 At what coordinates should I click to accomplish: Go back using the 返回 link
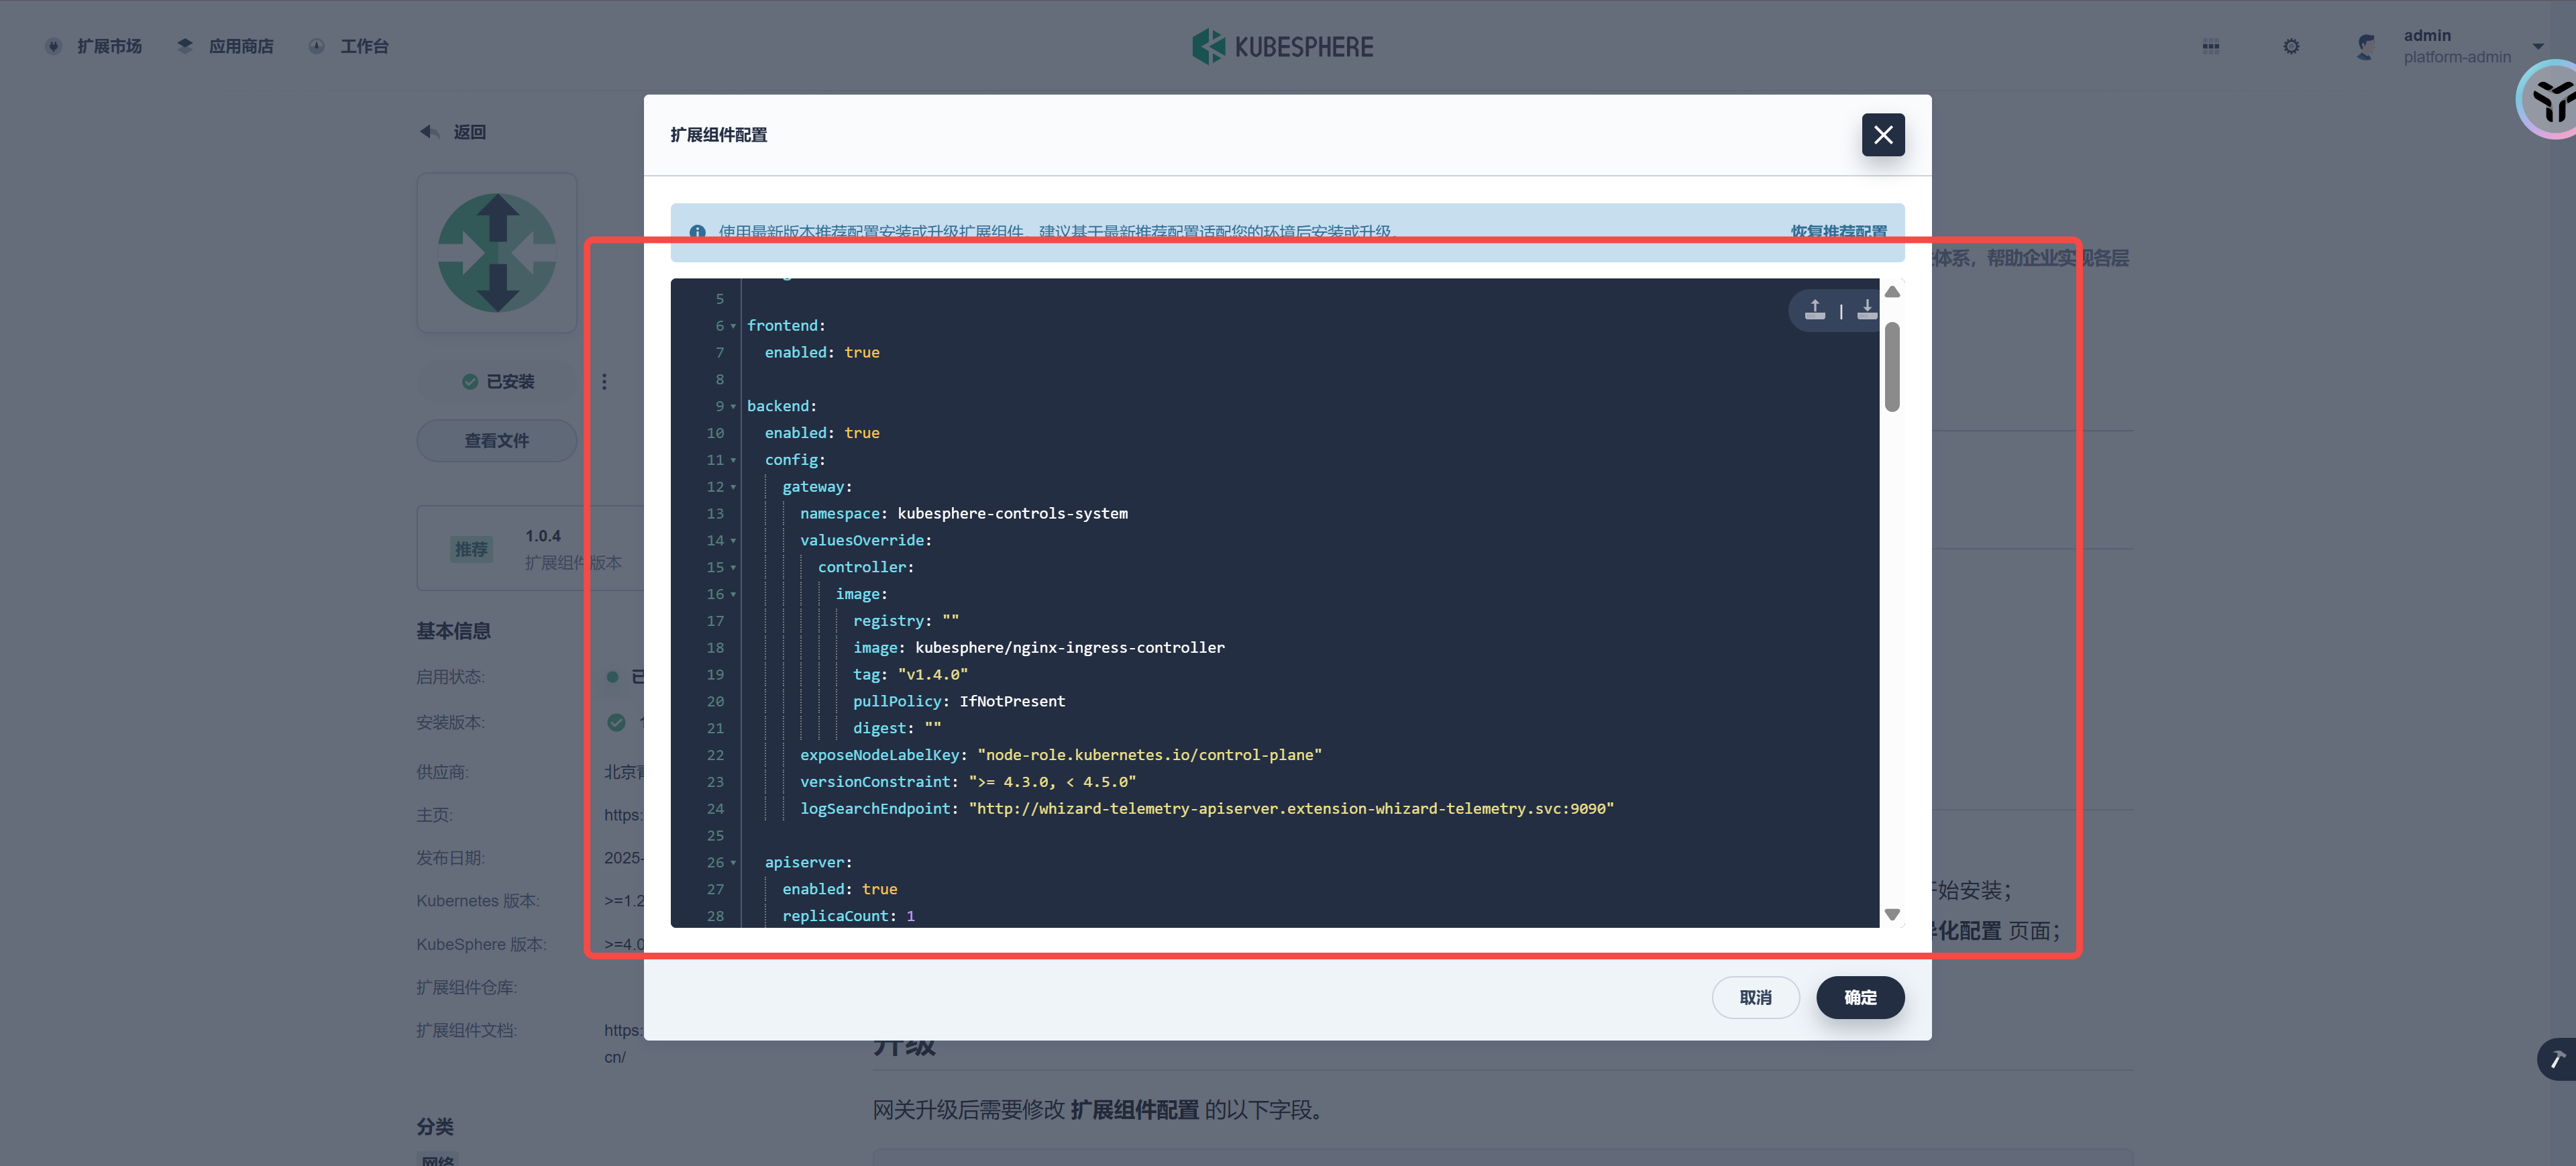(x=469, y=132)
